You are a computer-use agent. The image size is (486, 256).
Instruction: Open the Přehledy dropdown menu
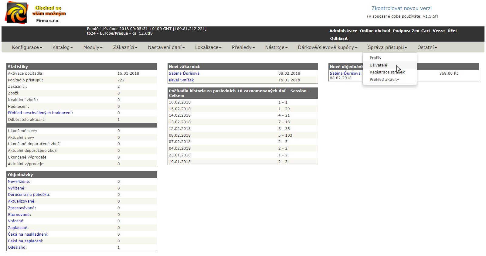(x=243, y=47)
